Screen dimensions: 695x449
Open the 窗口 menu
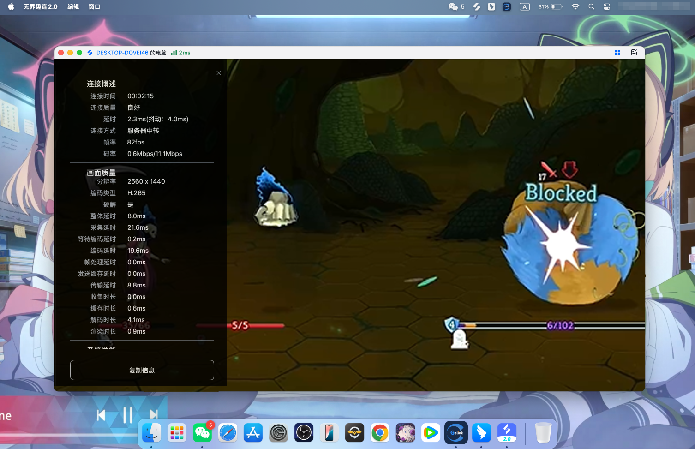click(x=94, y=6)
